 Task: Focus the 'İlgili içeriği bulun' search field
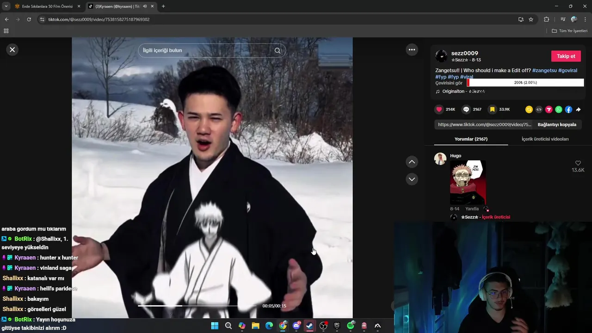pyautogui.click(x=204, y=50)
